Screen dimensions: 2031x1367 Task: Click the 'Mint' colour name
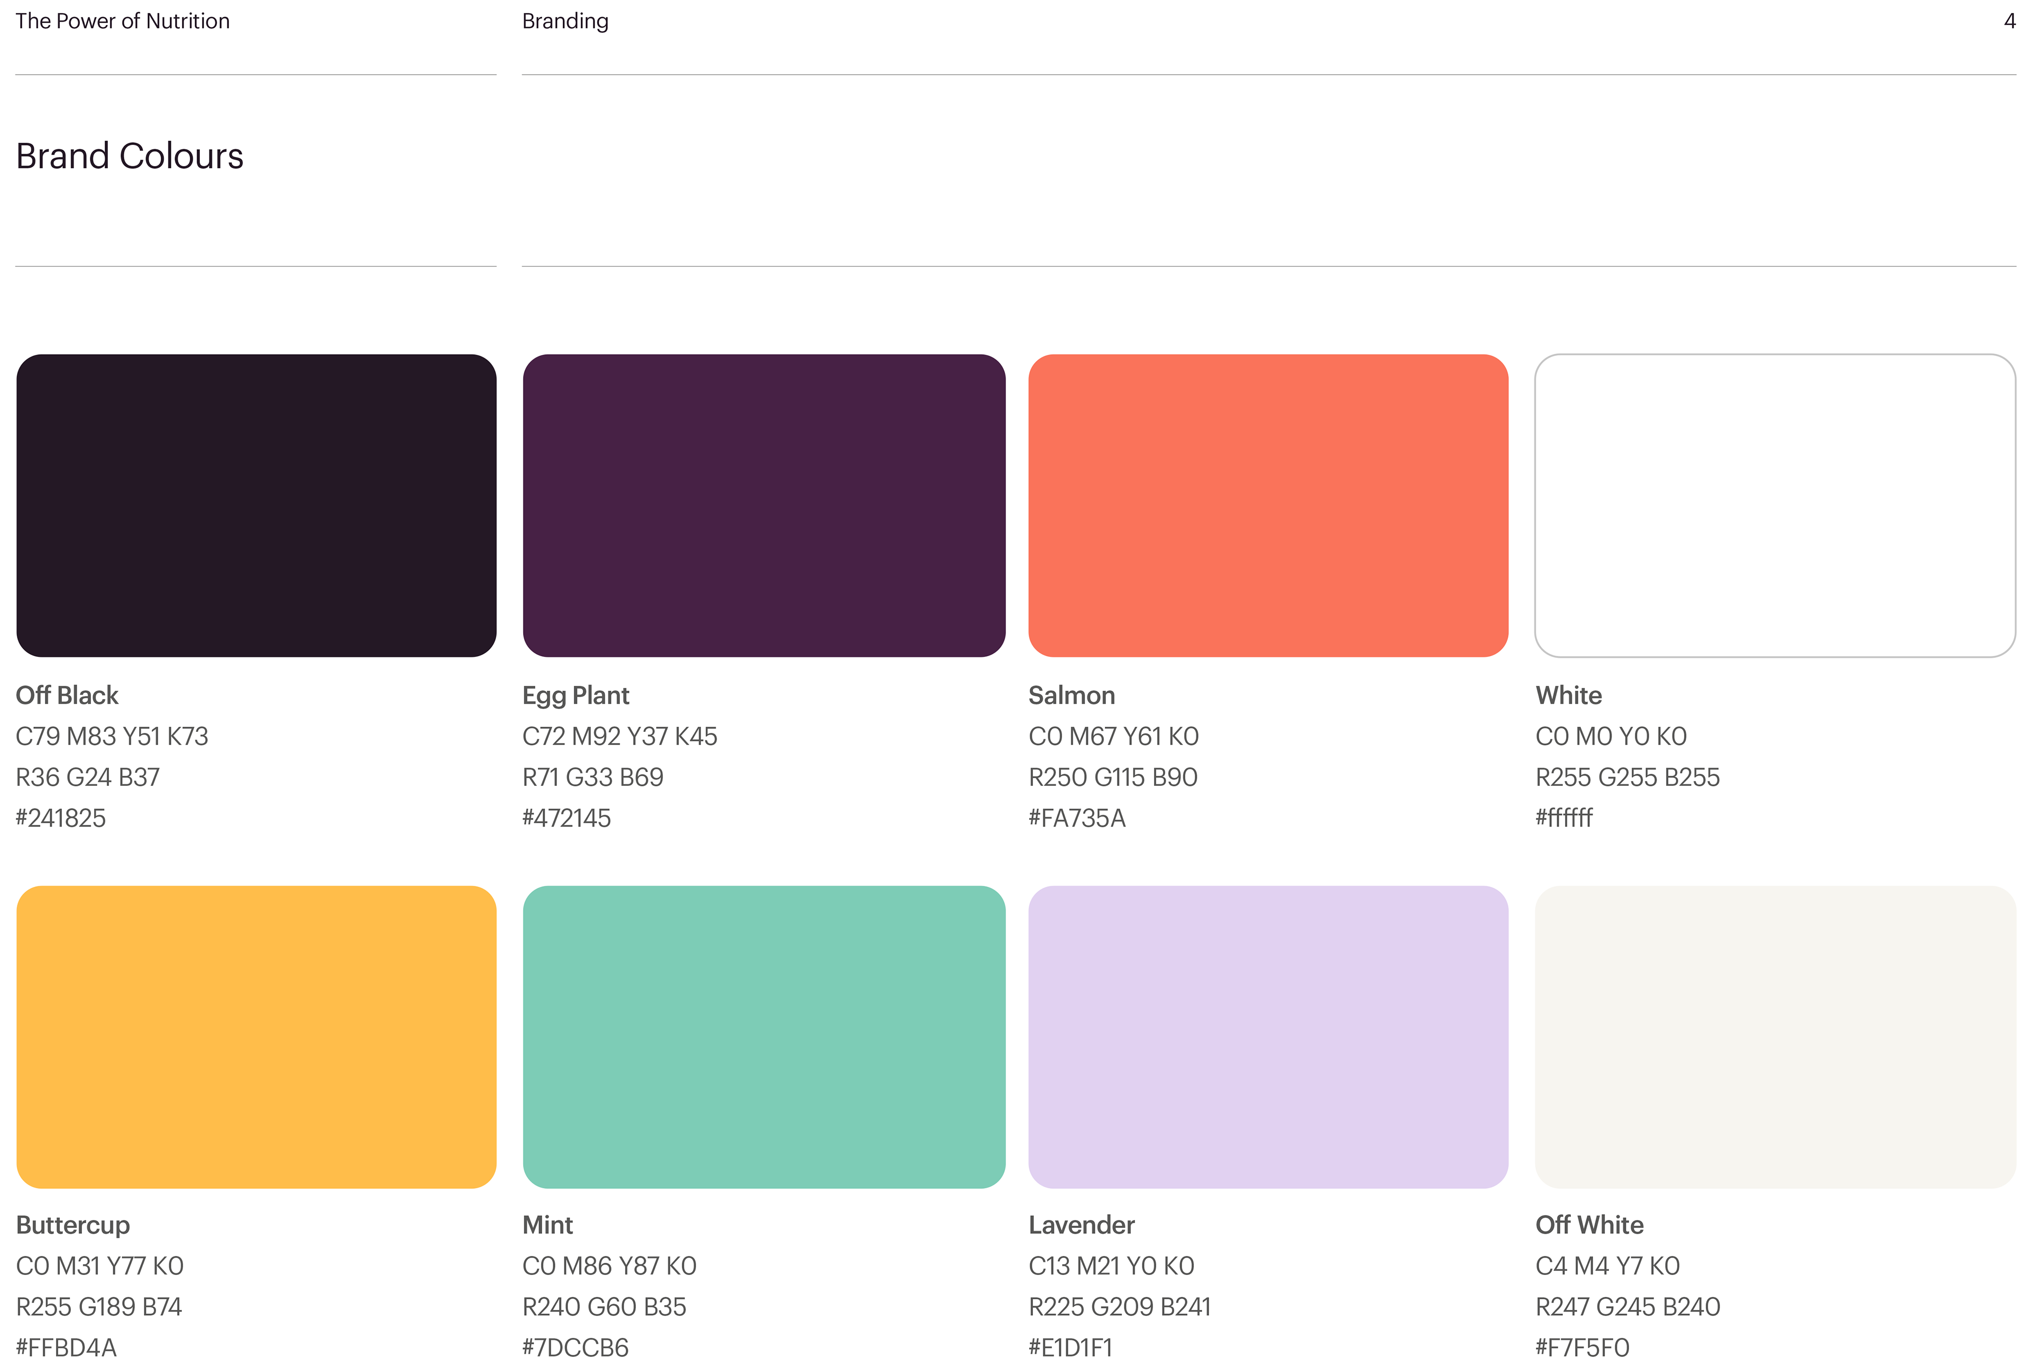[x=547, y=1225]
